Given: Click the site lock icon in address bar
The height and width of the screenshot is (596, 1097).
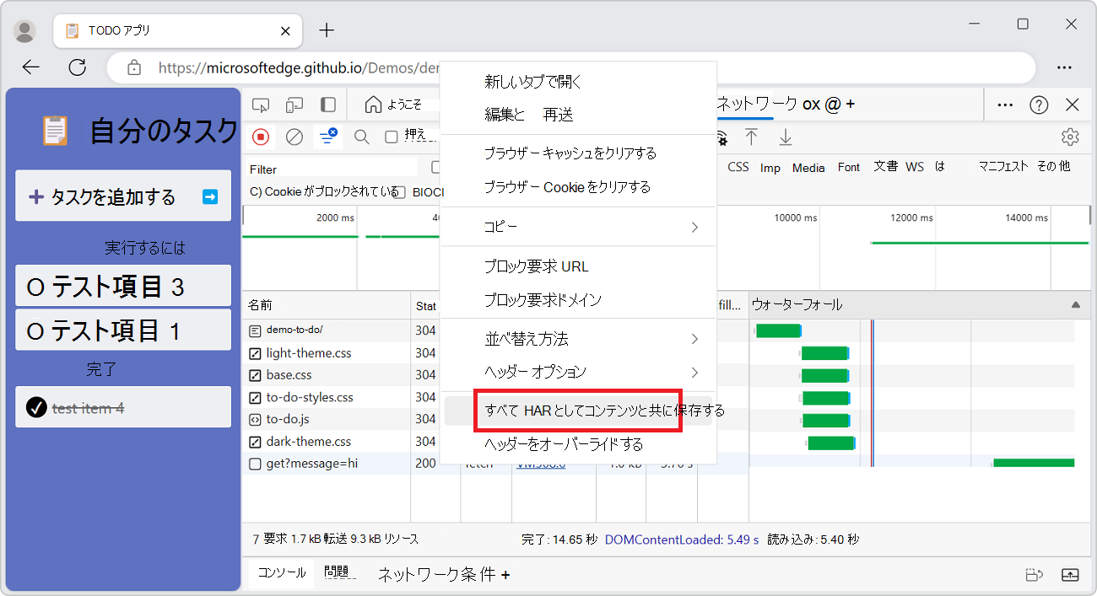Looking at the screenshot, I should pos(133,67).
